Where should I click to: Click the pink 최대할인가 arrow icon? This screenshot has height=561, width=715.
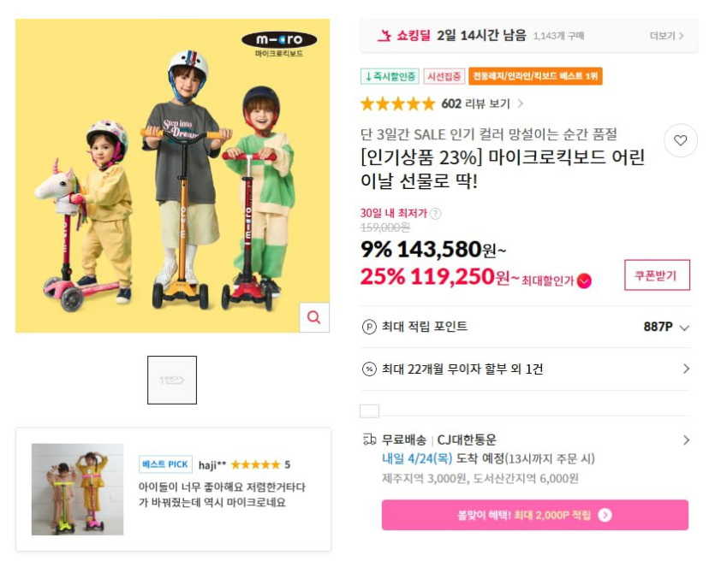coord(584,280)
